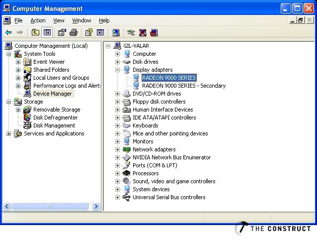Image resolution: width=317 pixels, height=242 pixels.
Task: Close the Computer Management window
Action: click(x=309, y=8)
